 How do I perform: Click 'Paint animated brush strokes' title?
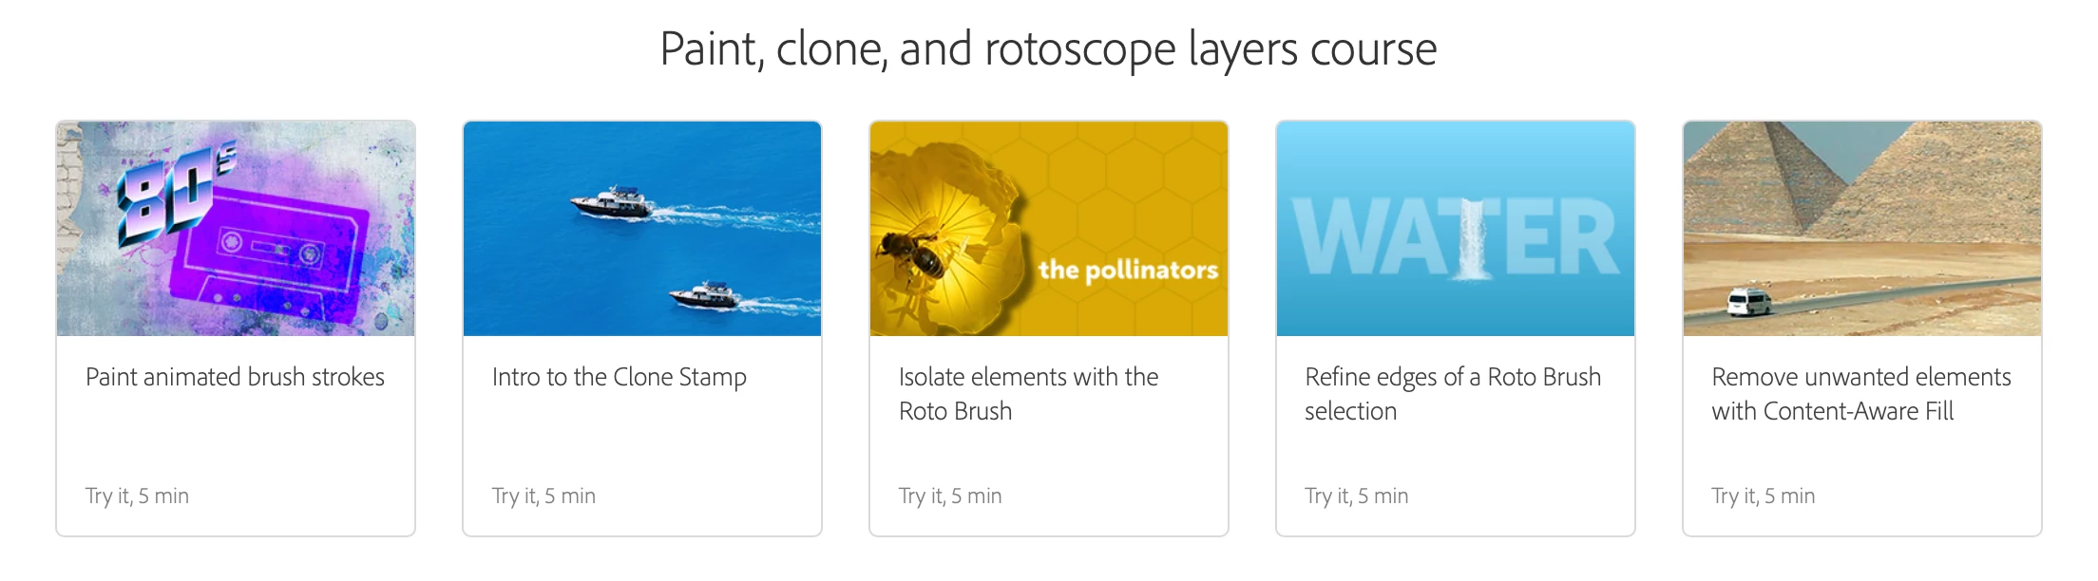[235, 377]
